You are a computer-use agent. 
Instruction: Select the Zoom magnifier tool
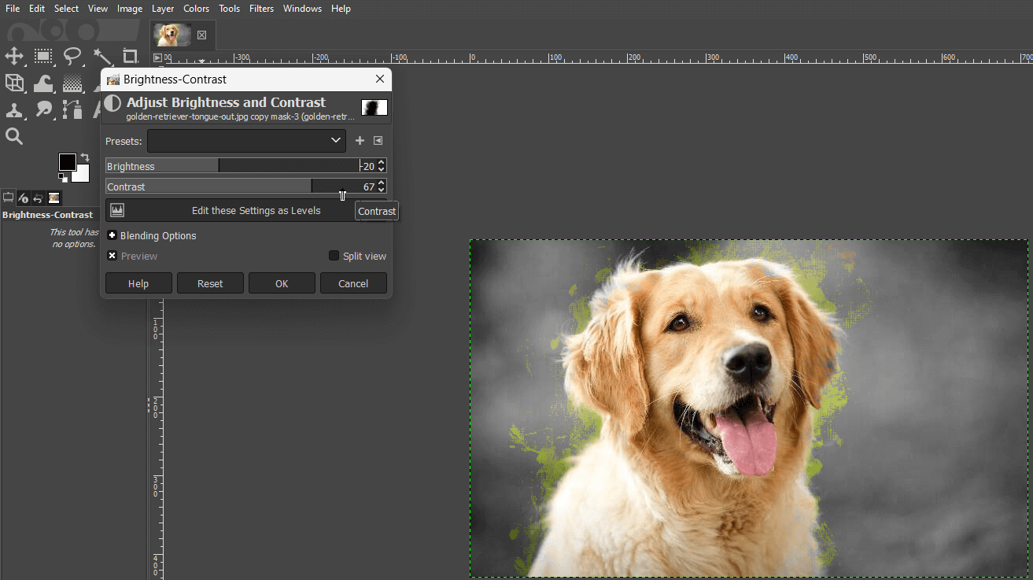(x=14, y=137)
